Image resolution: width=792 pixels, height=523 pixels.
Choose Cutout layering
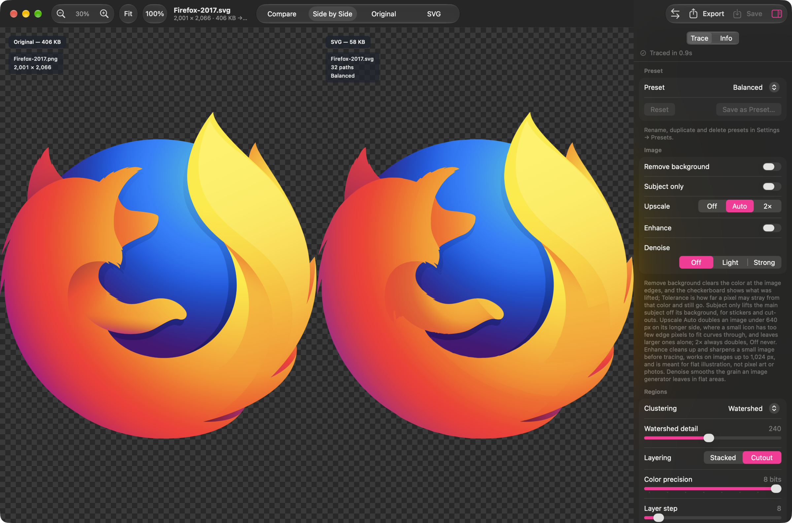tap(762, 458)
